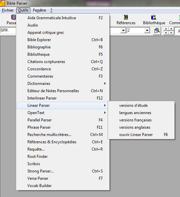This screenshot has height=197, width=180.
Task: Open Citations scripturaires
Action: click(63, 62)
